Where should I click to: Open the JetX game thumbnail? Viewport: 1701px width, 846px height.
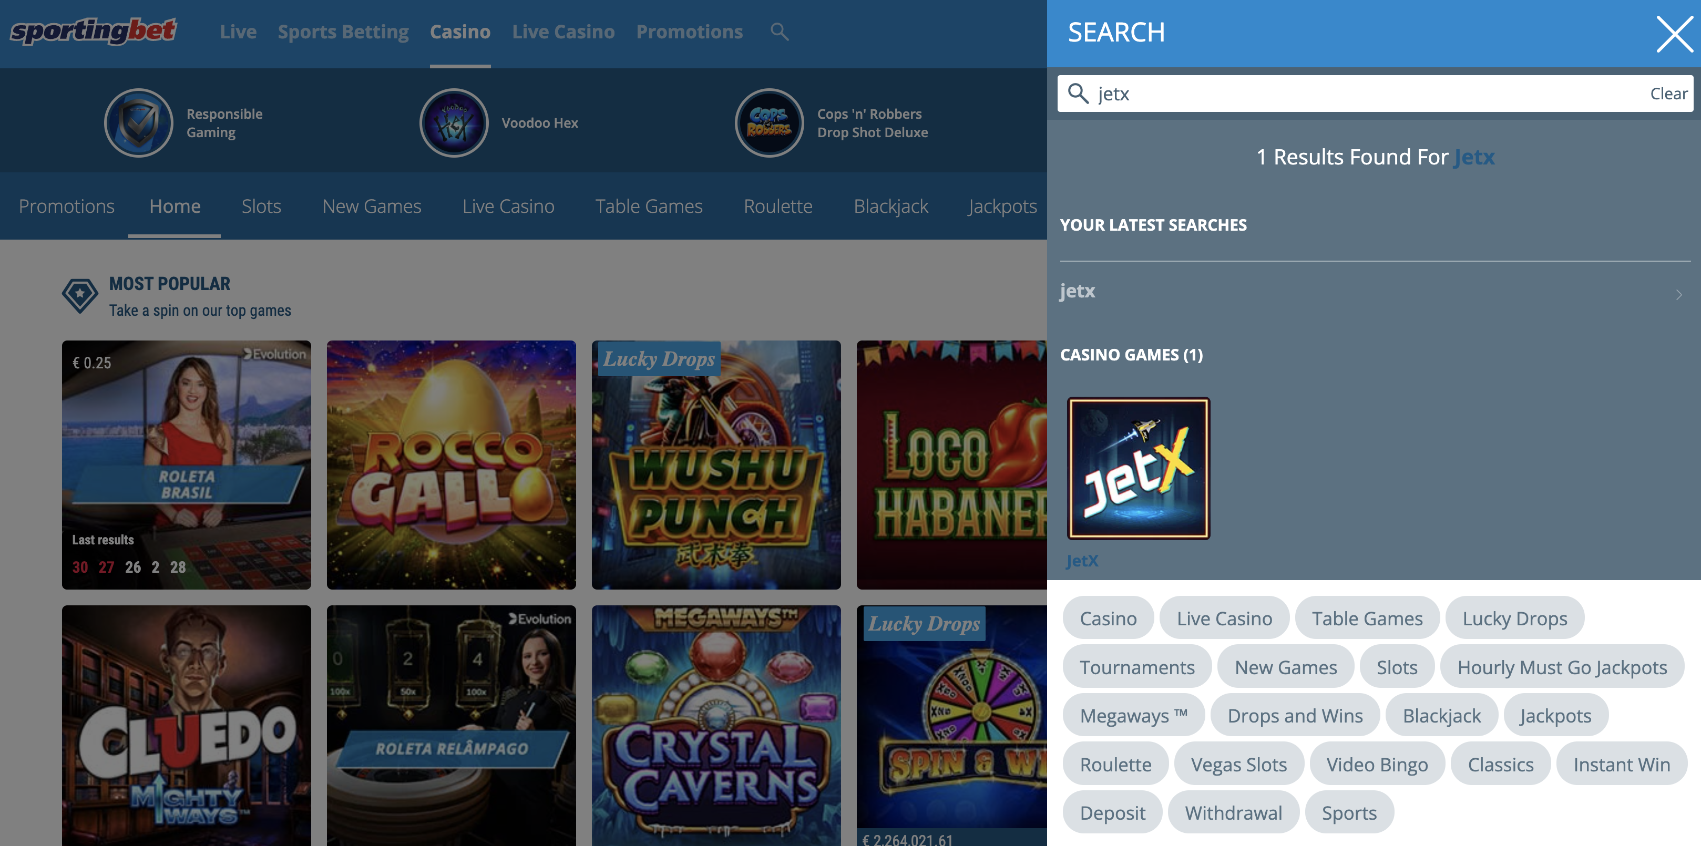pyautogui.click(x=1139, y=468)
